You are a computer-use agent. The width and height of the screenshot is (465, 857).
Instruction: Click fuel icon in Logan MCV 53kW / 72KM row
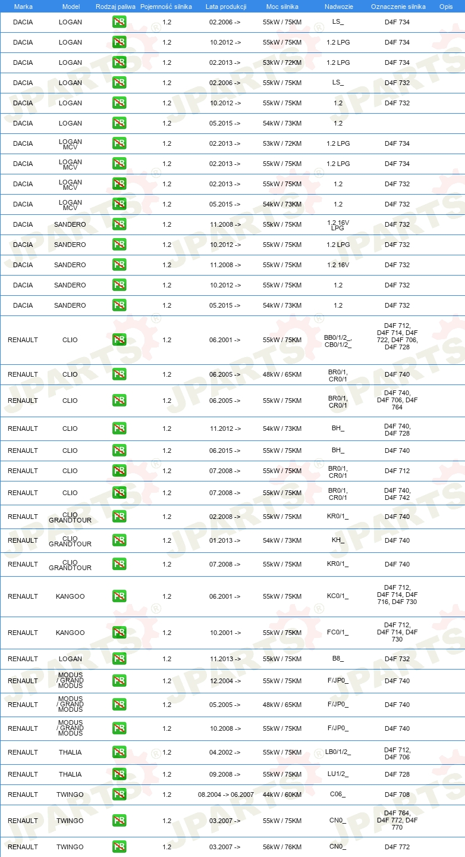click(x=119, y=143)
